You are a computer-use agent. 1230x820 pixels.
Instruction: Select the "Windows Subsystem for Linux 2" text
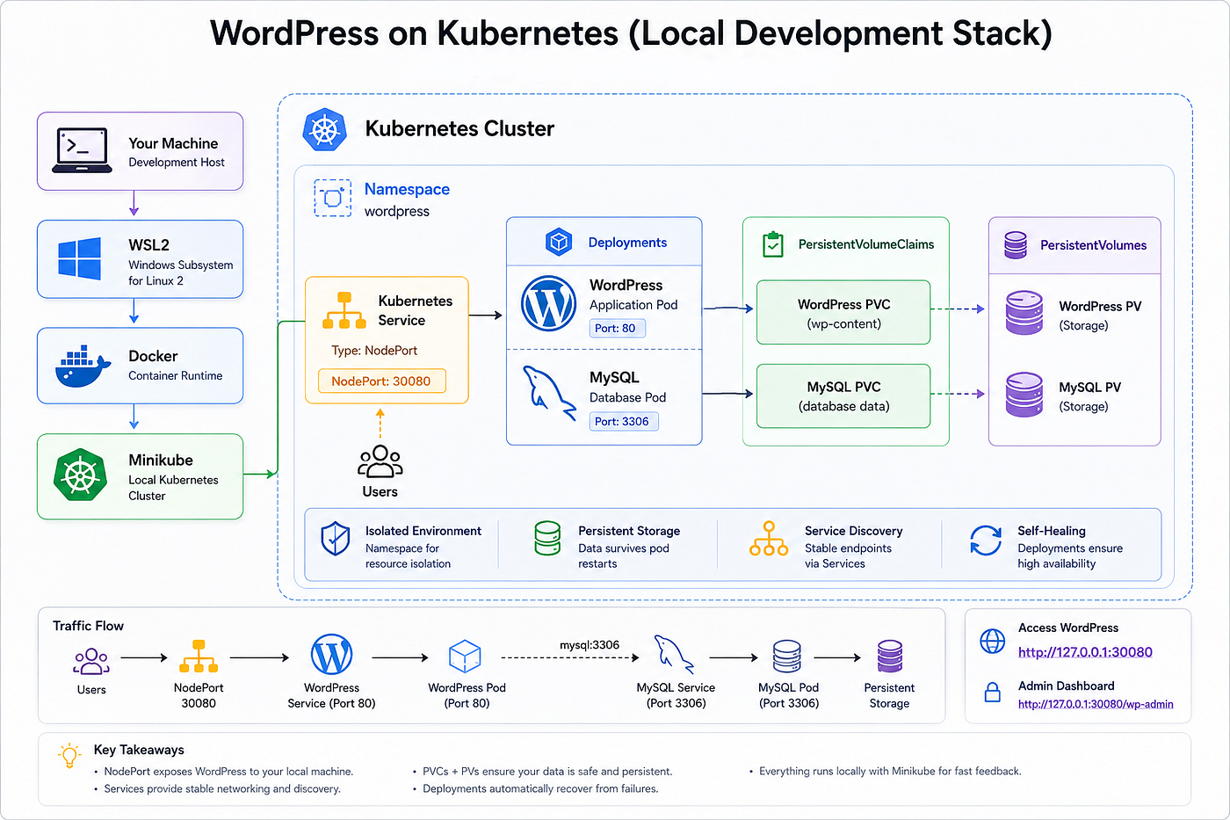pos(181,272)
